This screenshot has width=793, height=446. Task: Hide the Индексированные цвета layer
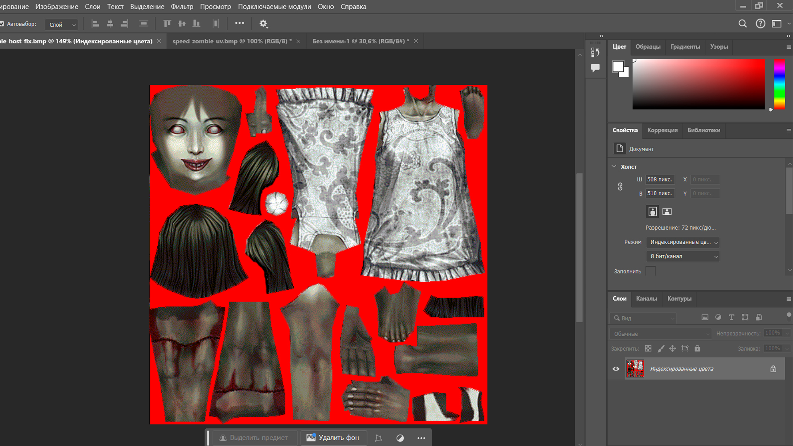click(616, 369)
